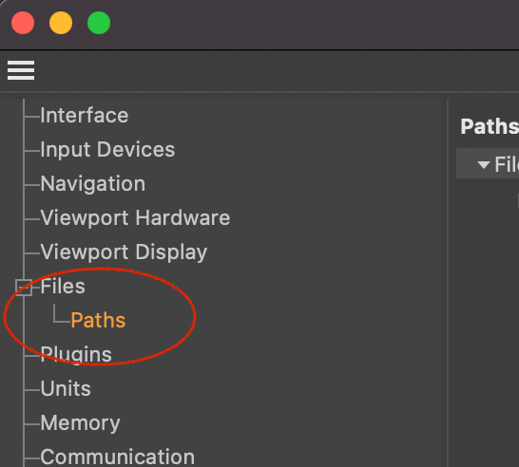Open the Communication category

[x=118, y=458]
